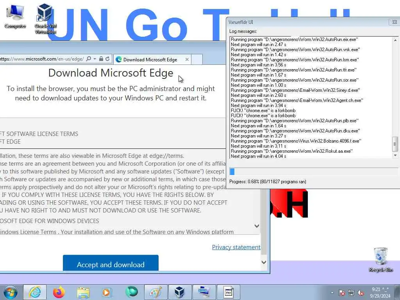This screenshot has height=300, width=400.
Task: Click log line Worm.Win32.AutoRun.dku.exe
Action: click(x=295, y=130)
